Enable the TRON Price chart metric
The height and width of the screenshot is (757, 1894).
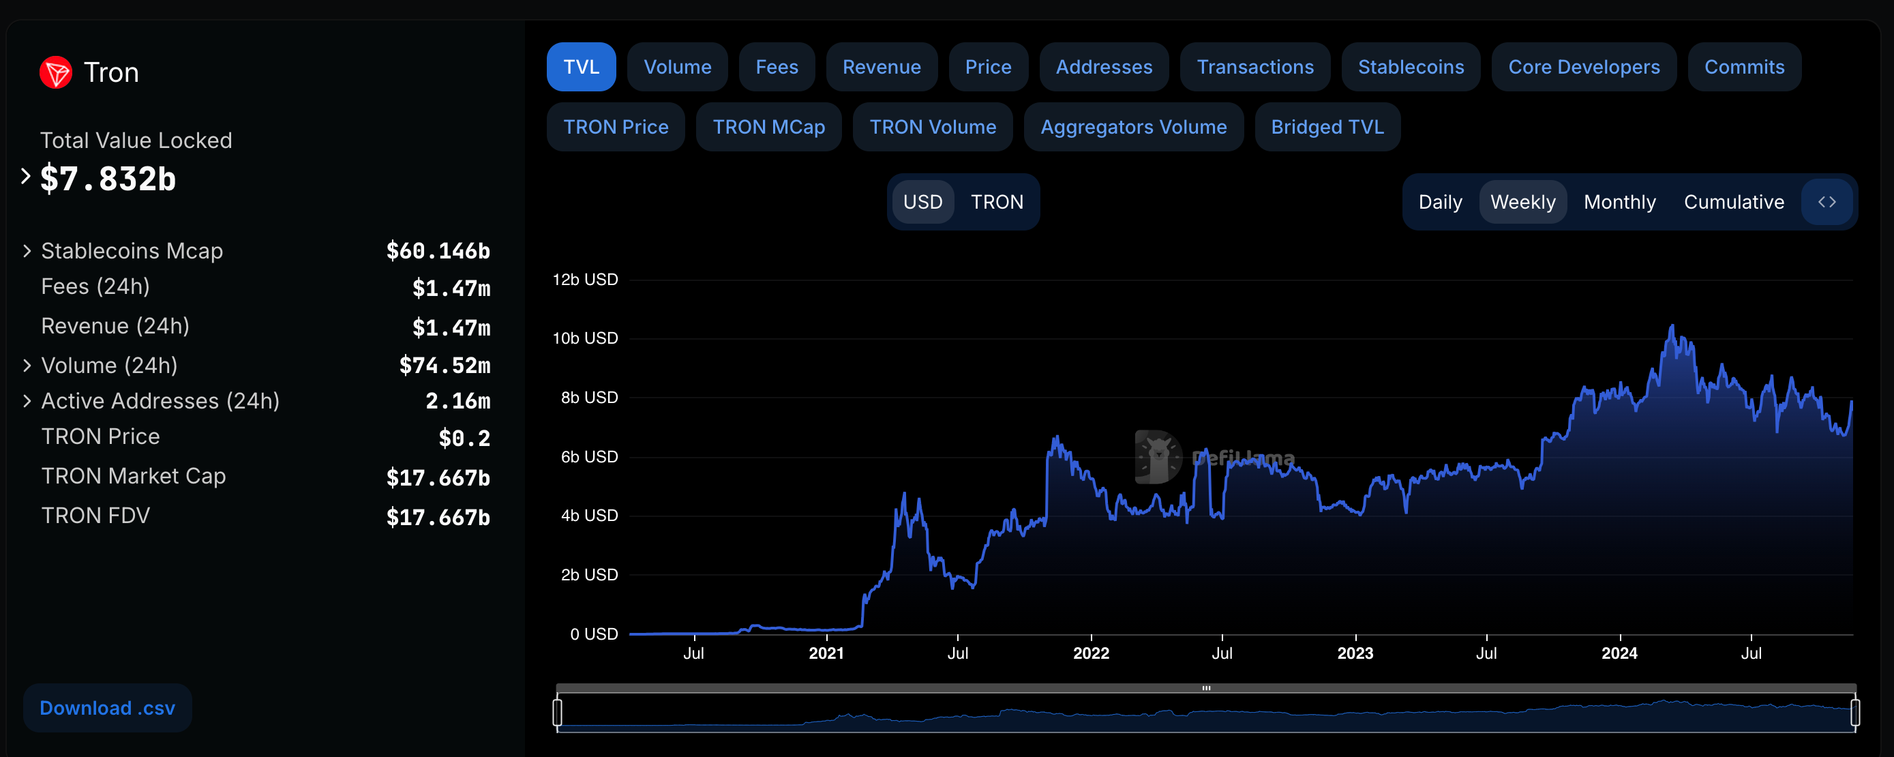coord(616,128)
